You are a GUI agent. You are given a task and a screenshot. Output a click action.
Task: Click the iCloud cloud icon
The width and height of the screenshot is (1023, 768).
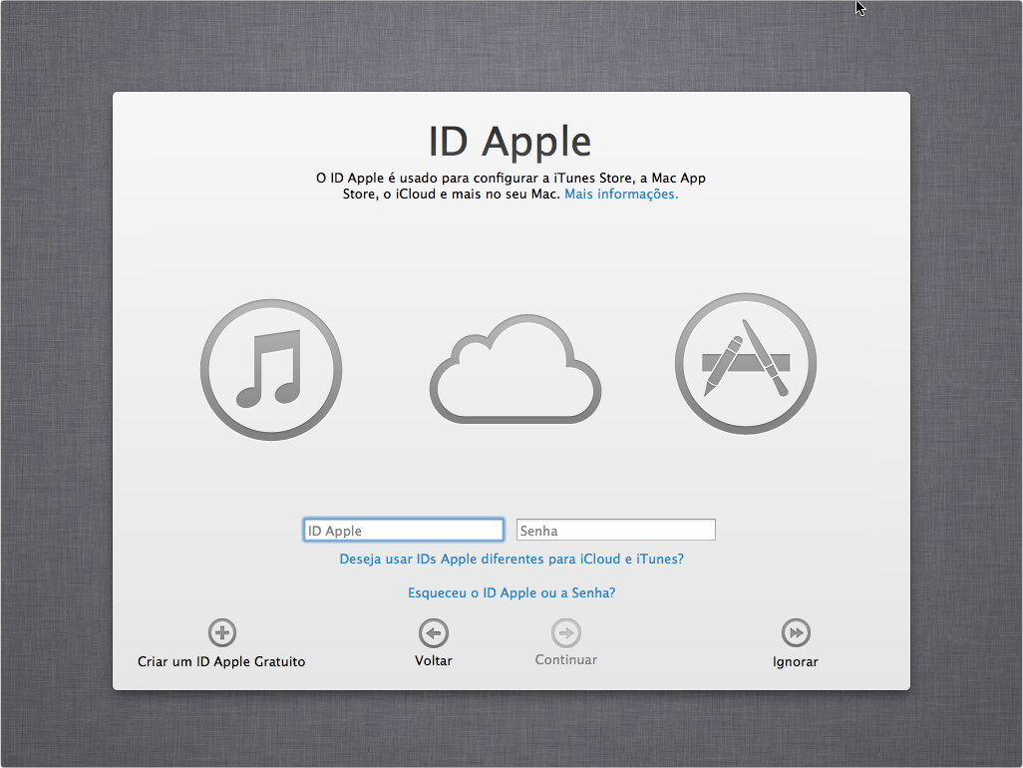[x=515, y=369]
